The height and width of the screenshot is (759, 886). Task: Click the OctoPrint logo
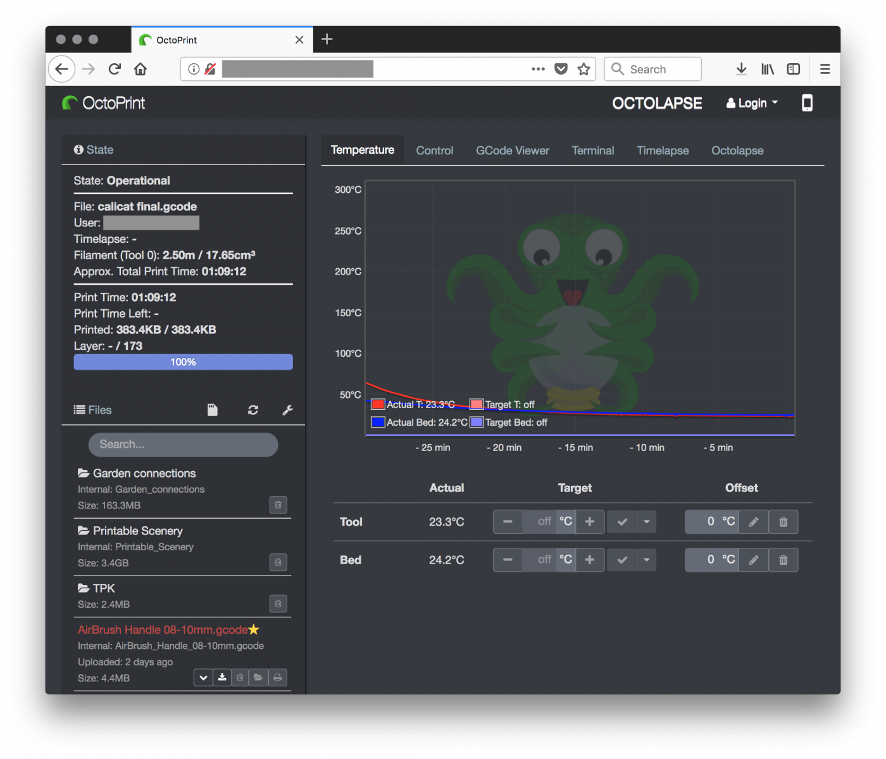[x=104, y=103]
